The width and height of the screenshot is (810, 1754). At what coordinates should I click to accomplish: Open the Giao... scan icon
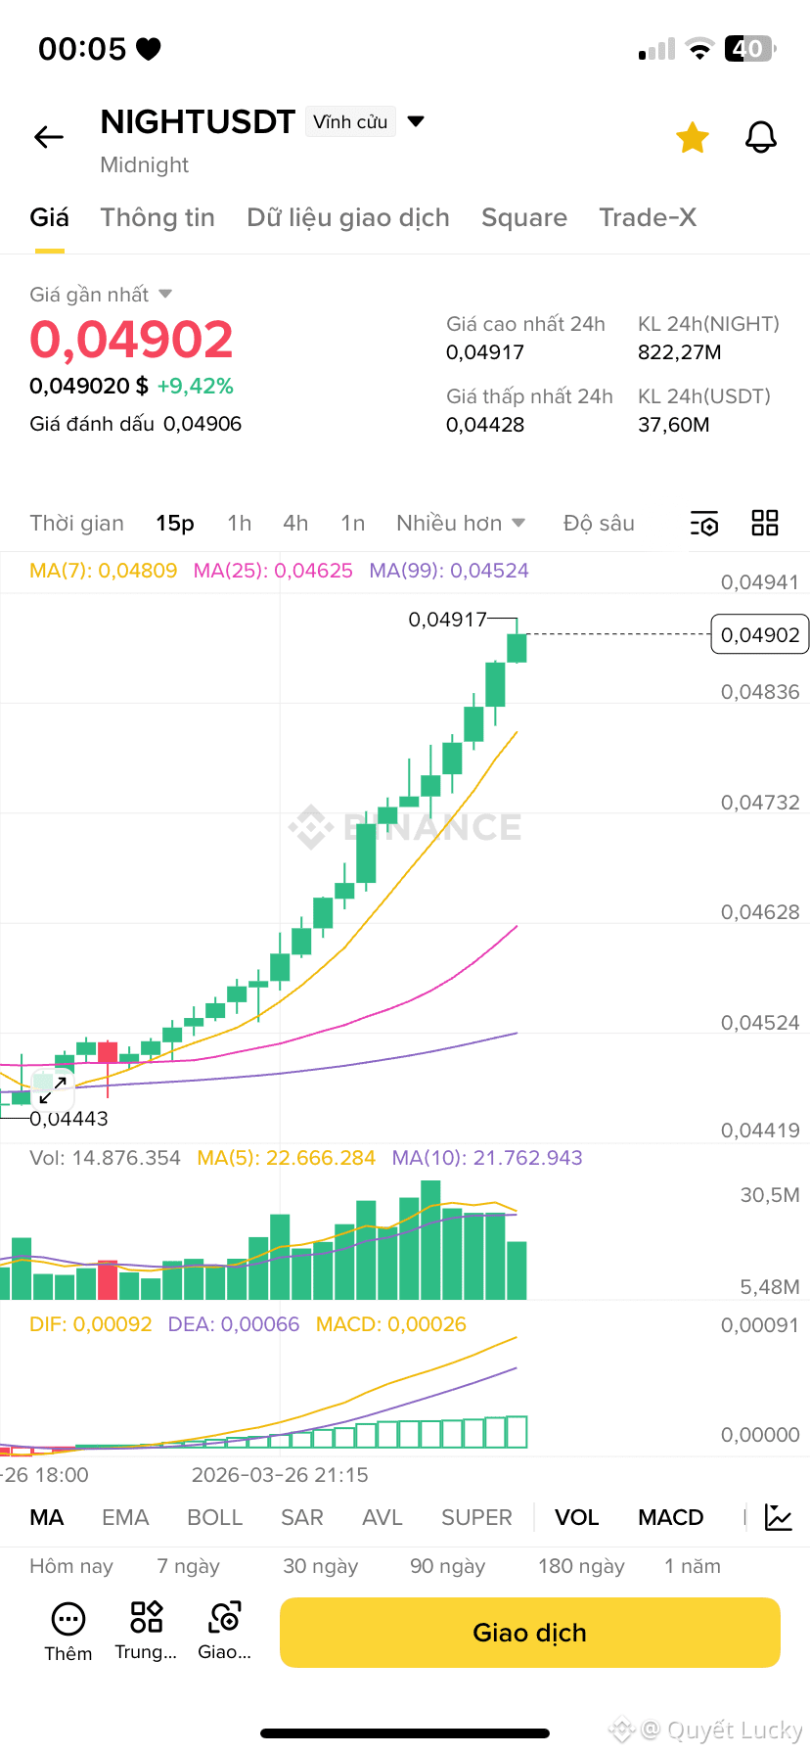pos(225,1617)
